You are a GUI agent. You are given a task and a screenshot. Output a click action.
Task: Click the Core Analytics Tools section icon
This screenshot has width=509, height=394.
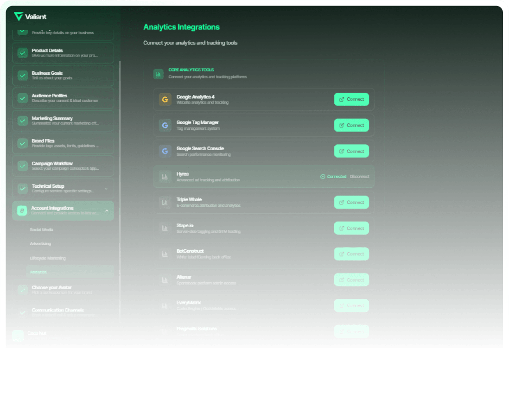(159, 74)
